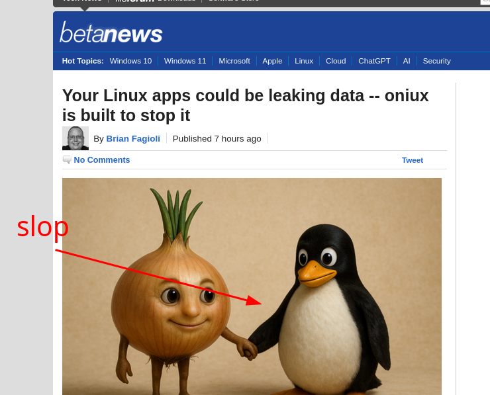Click the oniux article headline

(x=245, y=105)
